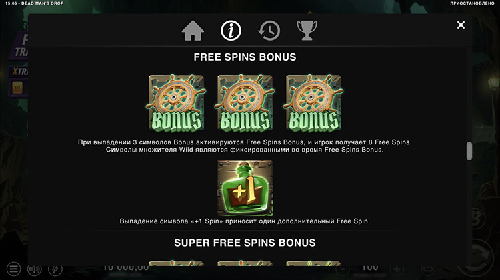Click the third Bonus wheel symbol
Screen dimensions: 500x280
pos(314,103)
